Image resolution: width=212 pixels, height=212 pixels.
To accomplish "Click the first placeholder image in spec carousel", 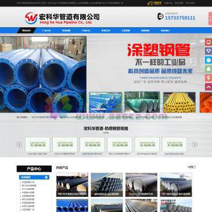I will [x=38, y=145].
